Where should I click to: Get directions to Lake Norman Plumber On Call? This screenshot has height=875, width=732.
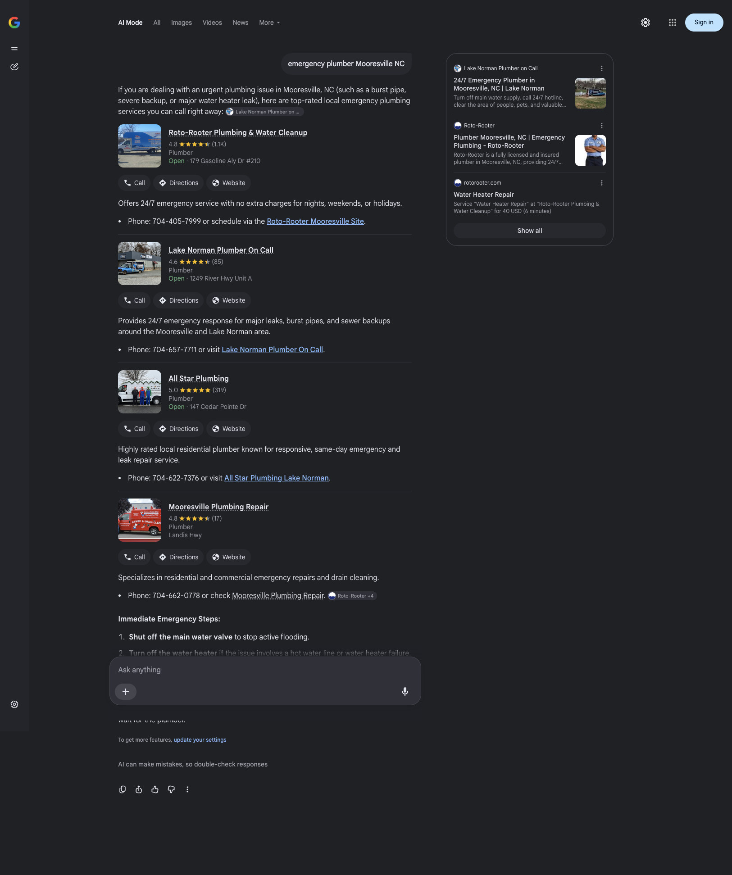(x=178, y=300)
